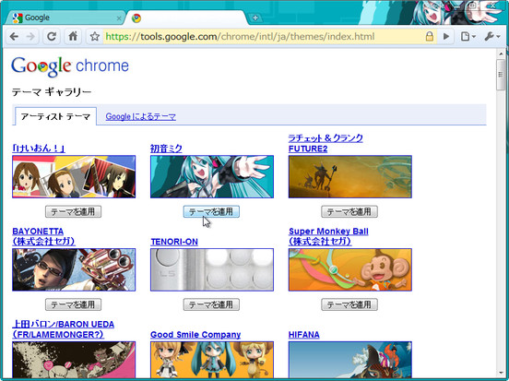Image resolution: width=509 pixels, height=381 pixels.
Task: Bookmark this page with star icon
Action: 94,36
